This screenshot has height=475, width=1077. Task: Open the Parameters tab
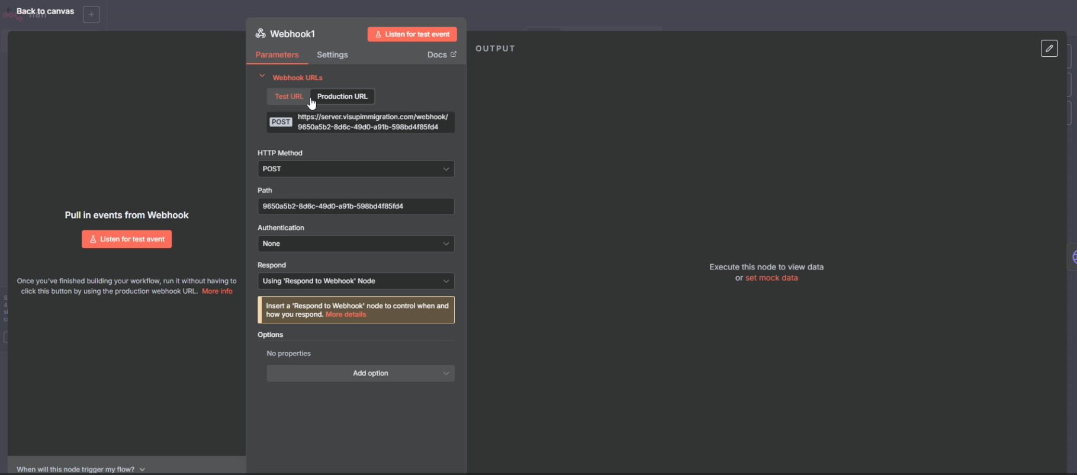click(x=277, y=54)
